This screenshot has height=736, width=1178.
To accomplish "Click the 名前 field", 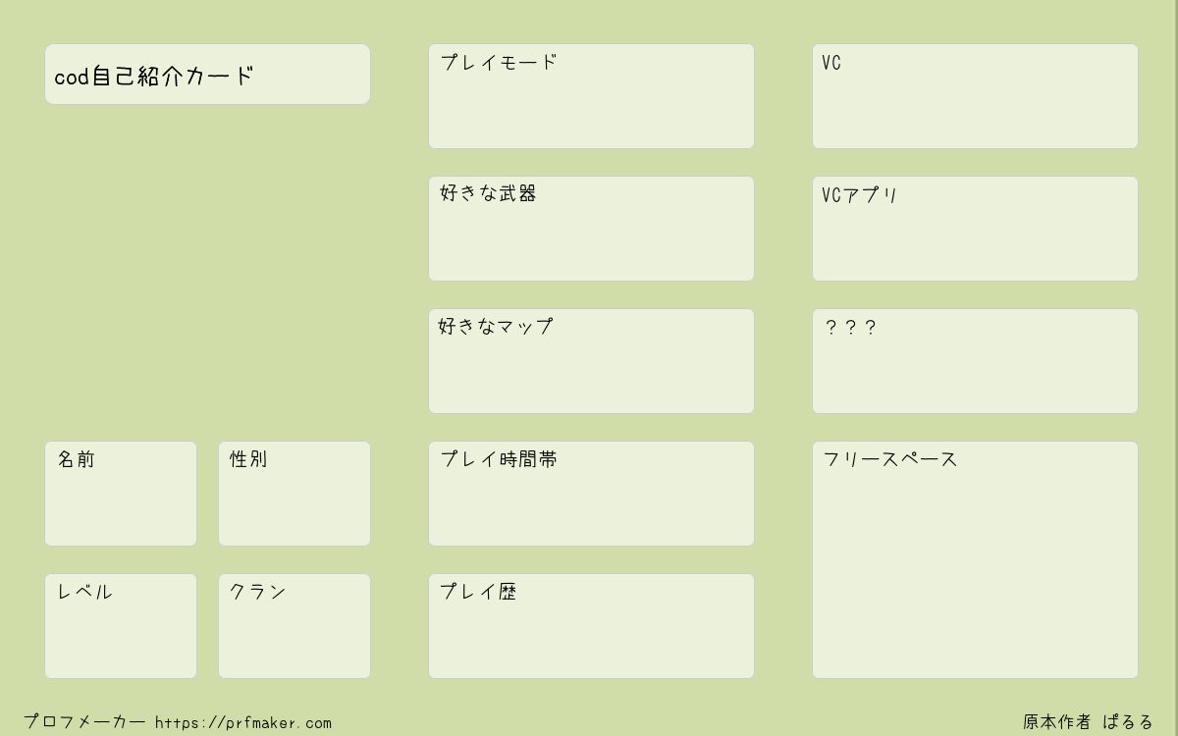I will pyautogui.click(x=121, y=494).
